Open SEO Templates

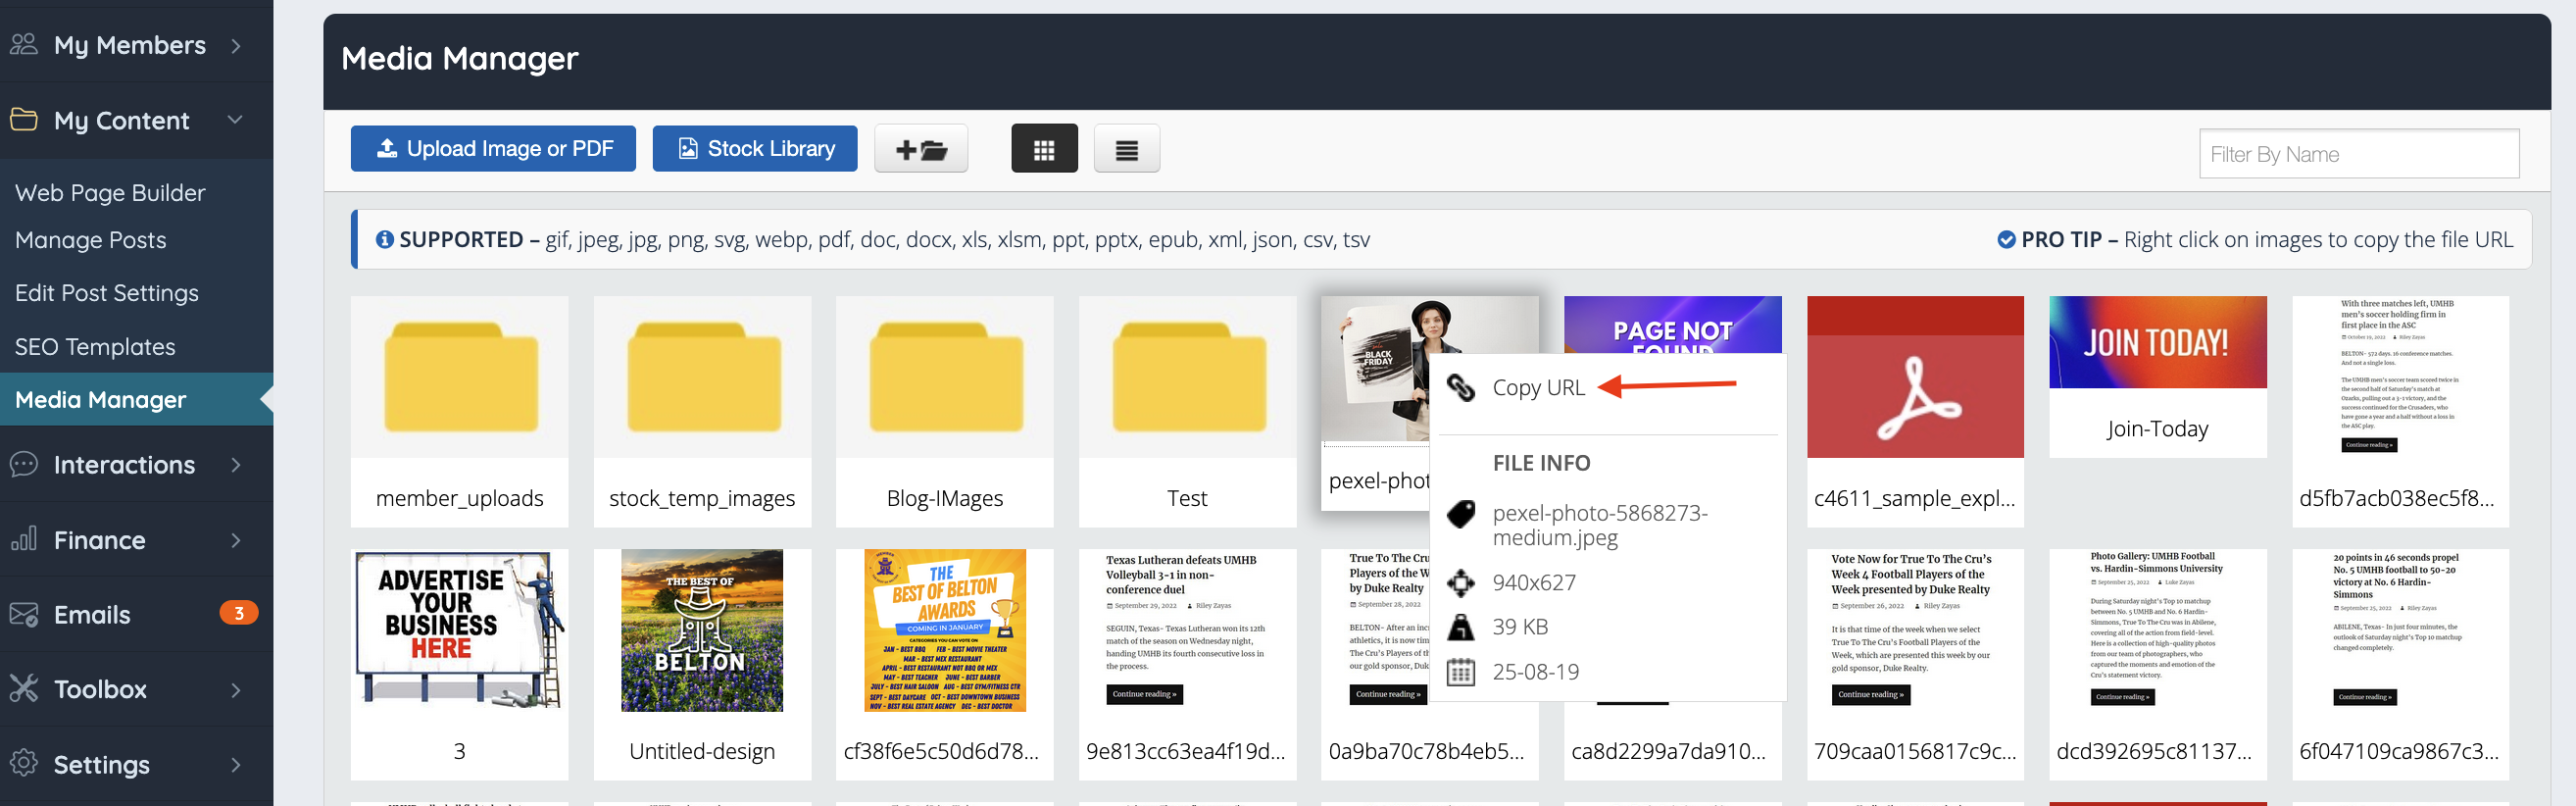(95, 347)
